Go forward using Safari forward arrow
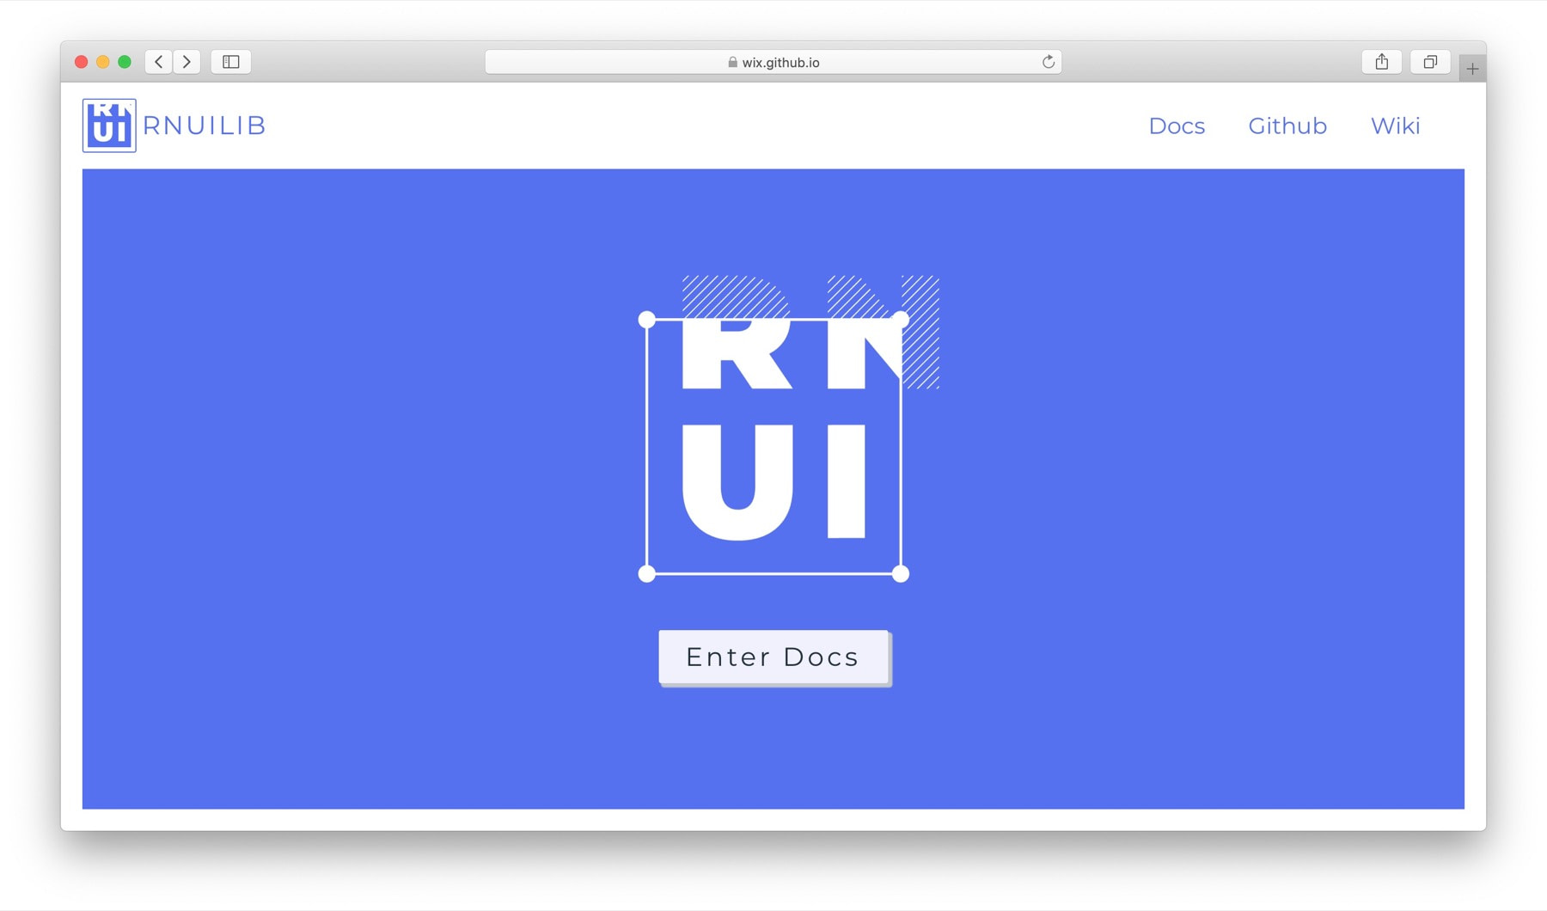Screen dimensions: 1547x911 point(186,62)
